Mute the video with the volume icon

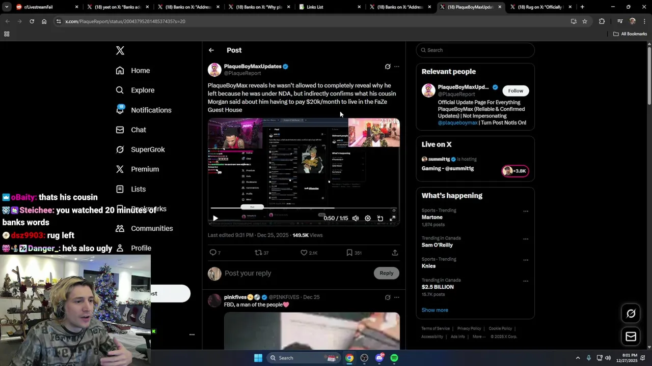[x=356, y=218]
